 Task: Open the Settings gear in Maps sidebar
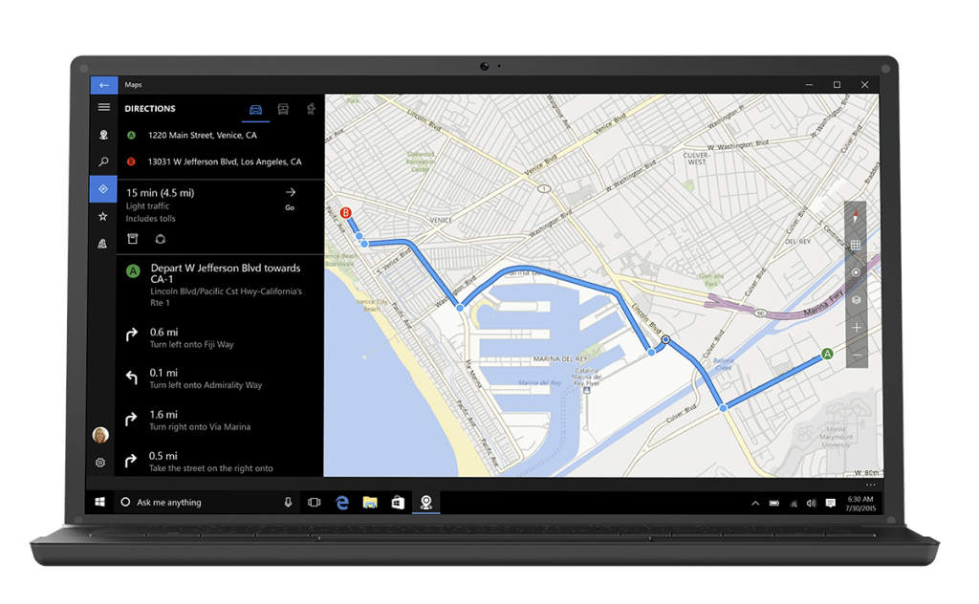click(100, 463)
